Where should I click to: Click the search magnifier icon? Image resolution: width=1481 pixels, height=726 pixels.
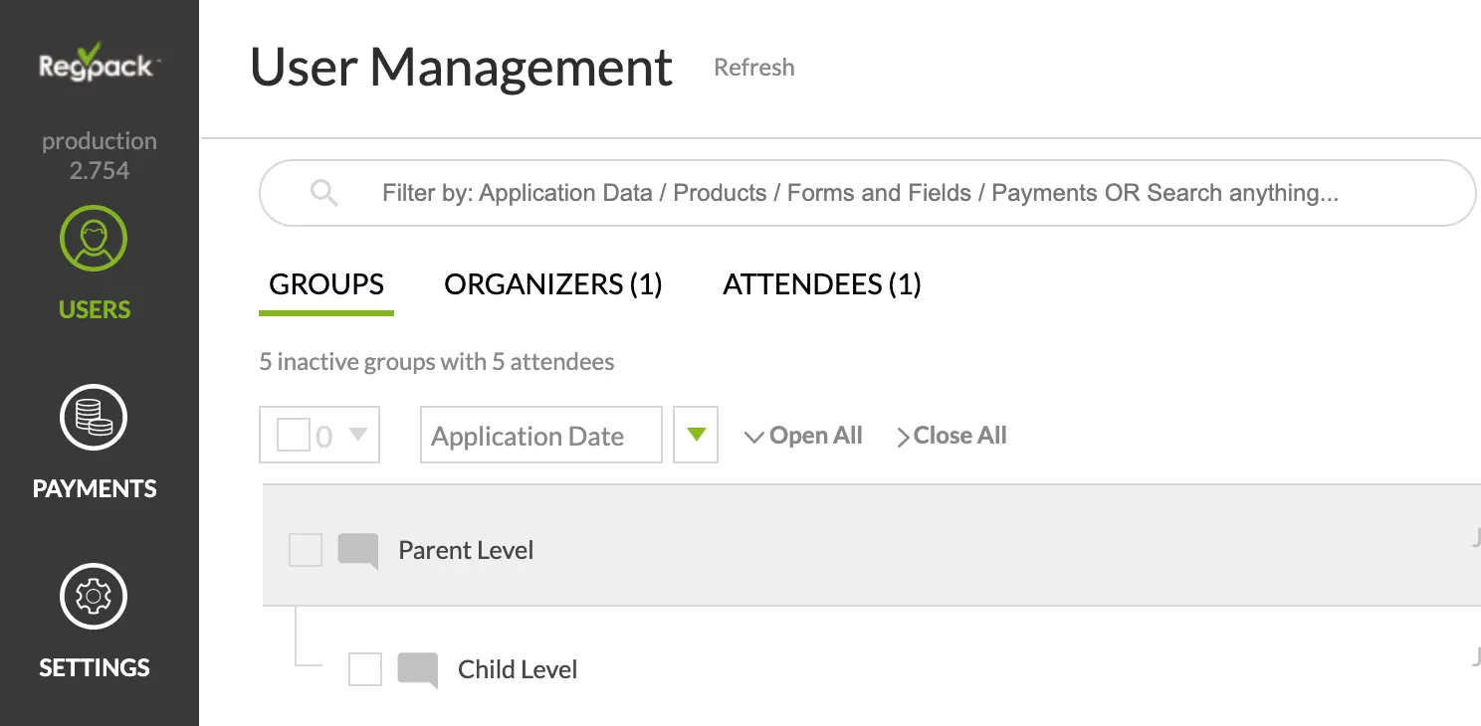(324, 193)
